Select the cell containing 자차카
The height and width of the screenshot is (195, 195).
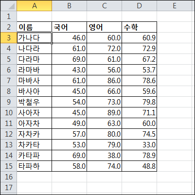35,134
